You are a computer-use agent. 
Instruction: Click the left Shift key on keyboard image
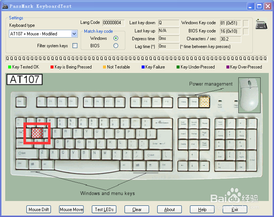27,154
